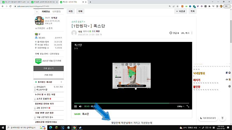The image size is (232, 130).
Task: Close the active 폭스단 tab
Action: click(86, 2)
